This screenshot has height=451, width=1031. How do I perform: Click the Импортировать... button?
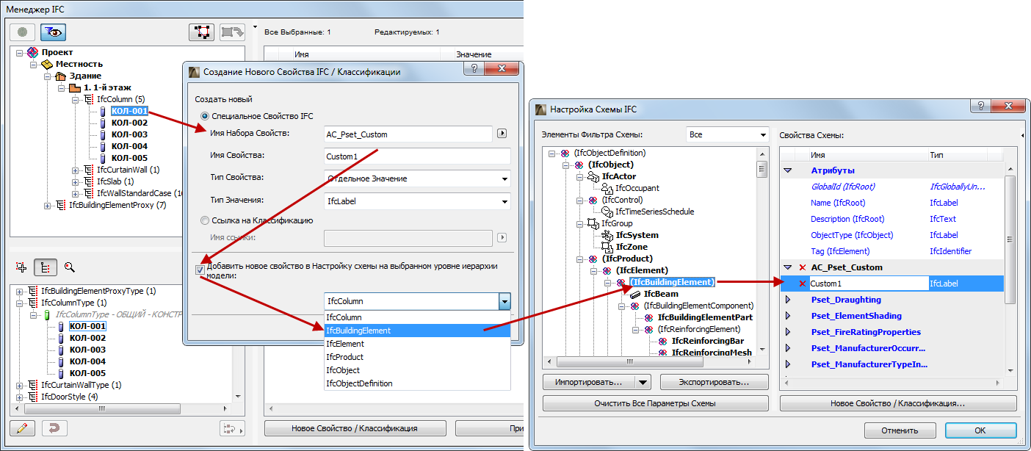click(588, 382)
